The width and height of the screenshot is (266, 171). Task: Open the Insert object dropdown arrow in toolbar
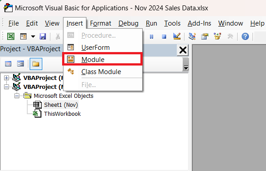(33, 36)
